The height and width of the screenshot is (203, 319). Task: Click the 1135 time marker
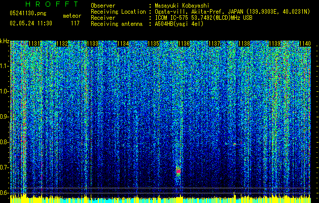(x=153, y=44)
